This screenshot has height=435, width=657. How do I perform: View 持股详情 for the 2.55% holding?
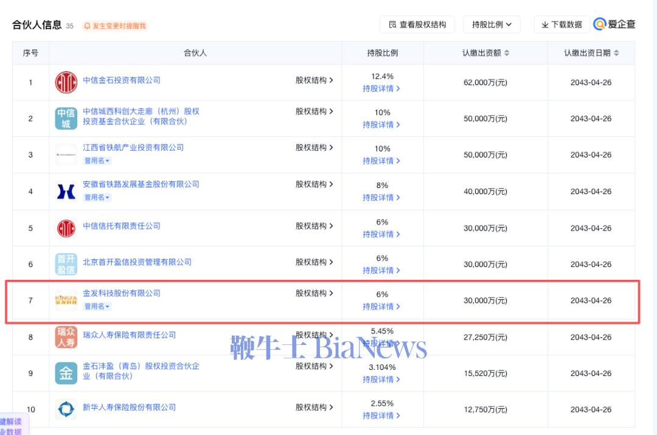pyautogui.click(x=381, y=416)
